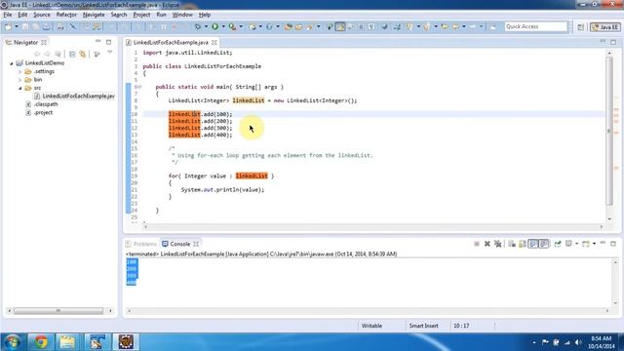Click Collapse All in Navigator toolbar
Image resolution: width=624 pixels, height=351 pixels.
coord(72,54)
